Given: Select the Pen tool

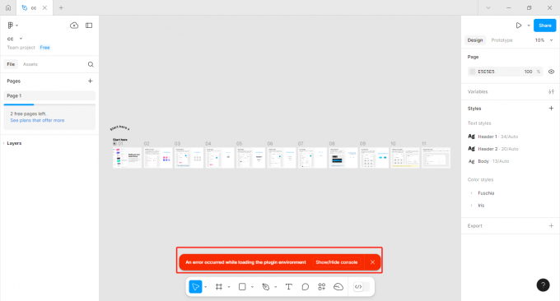Looking at the screenshot, I should (266, 287).
